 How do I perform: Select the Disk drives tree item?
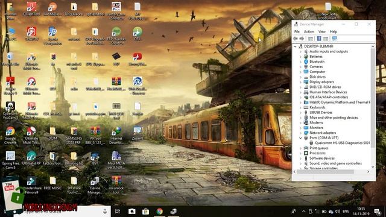coord(317,77)
